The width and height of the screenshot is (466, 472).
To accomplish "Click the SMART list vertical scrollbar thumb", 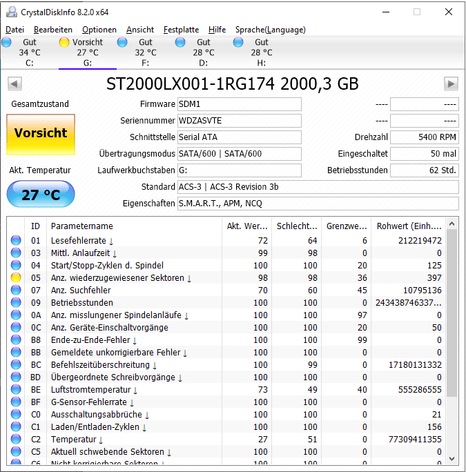I will coord(452,313).
